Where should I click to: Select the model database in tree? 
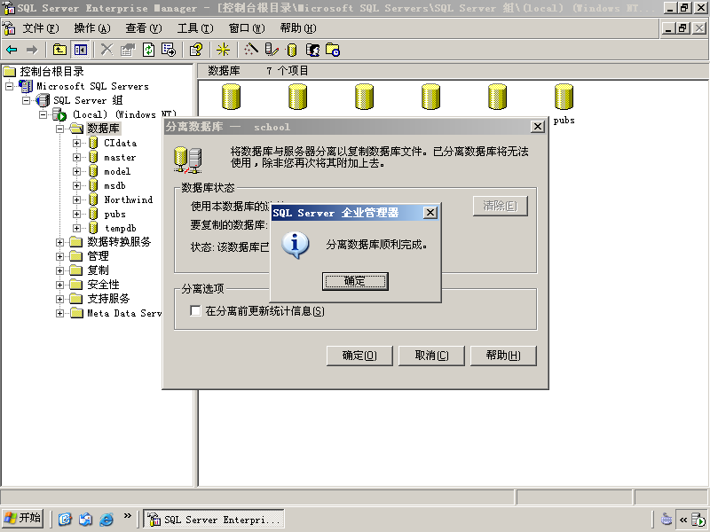coord(117,171)
